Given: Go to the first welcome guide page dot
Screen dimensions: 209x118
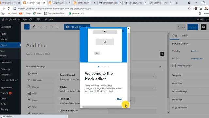Looking at the screenshot, I should pos(99,67).
